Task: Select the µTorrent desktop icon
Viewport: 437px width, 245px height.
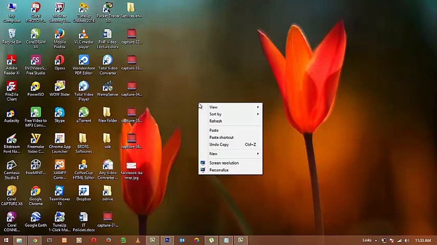Action: tap(84, 115)
